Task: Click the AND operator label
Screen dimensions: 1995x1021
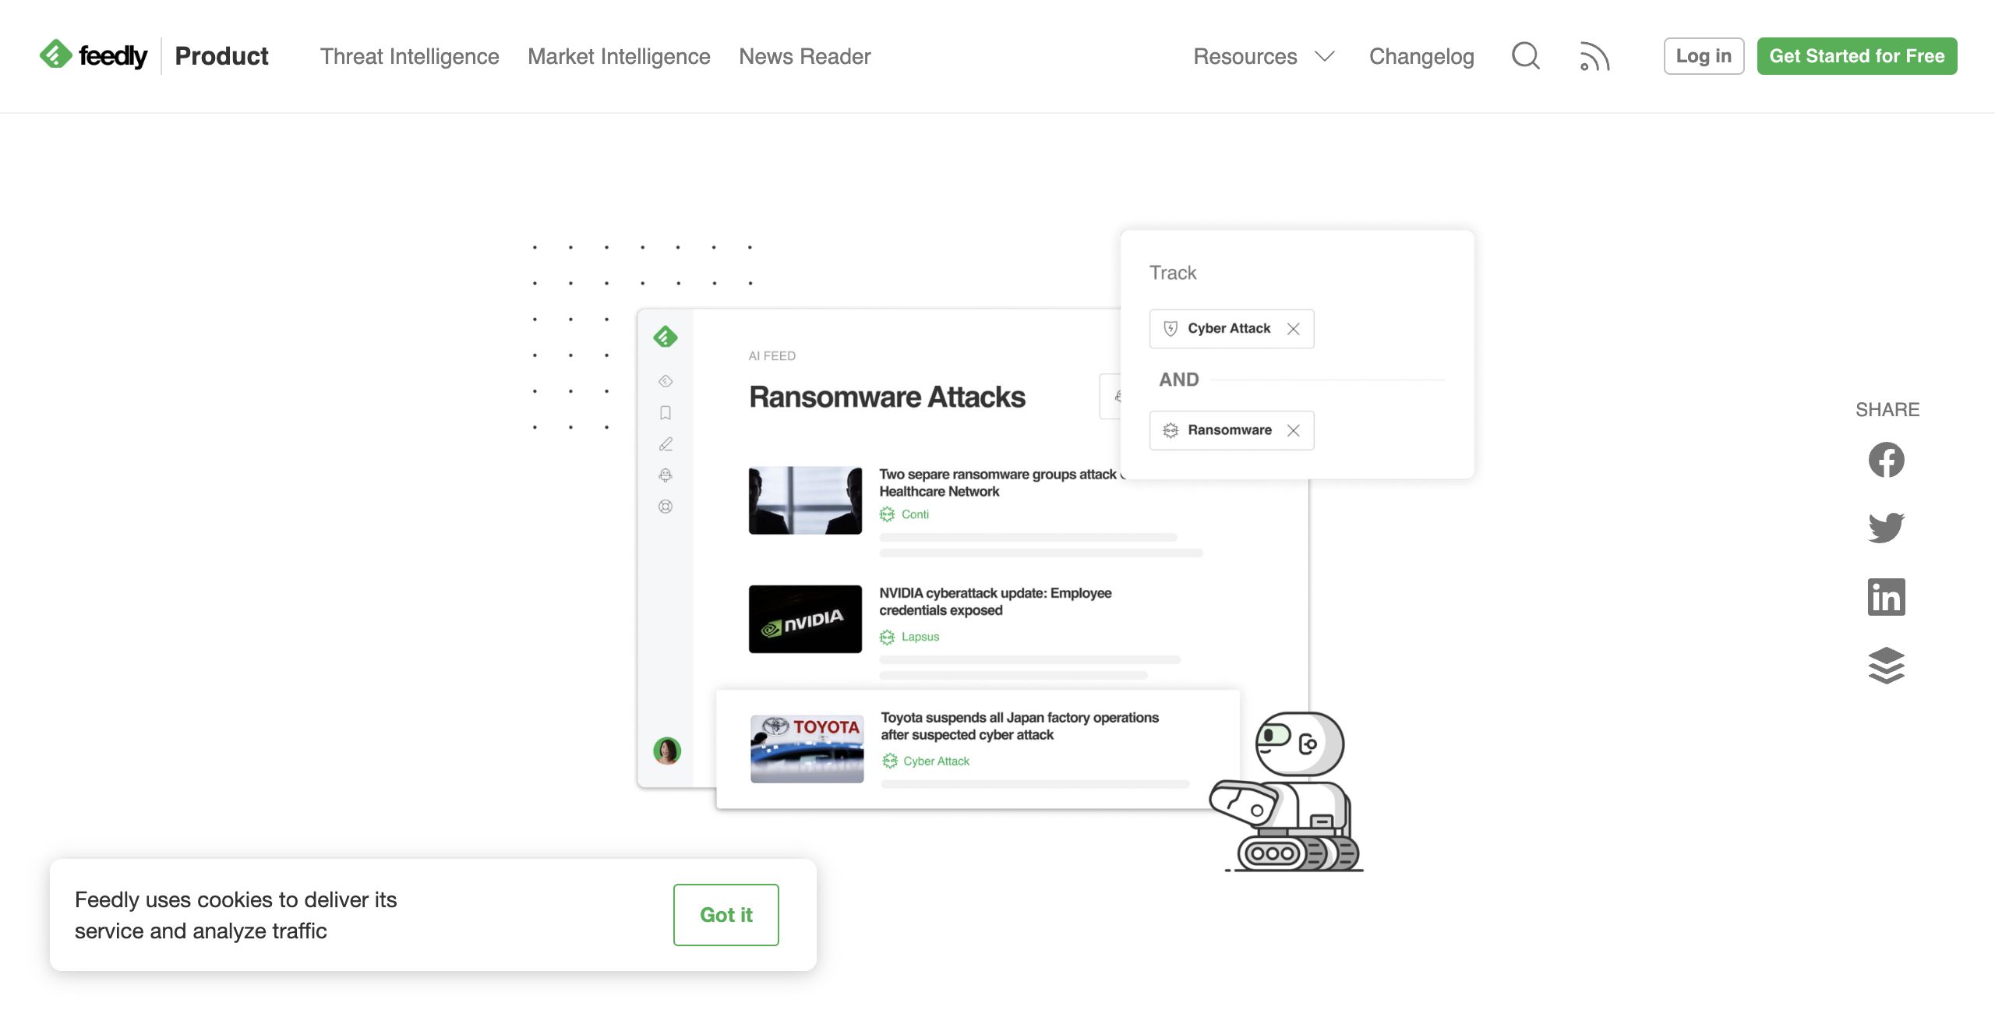Action: [1178, 380]
